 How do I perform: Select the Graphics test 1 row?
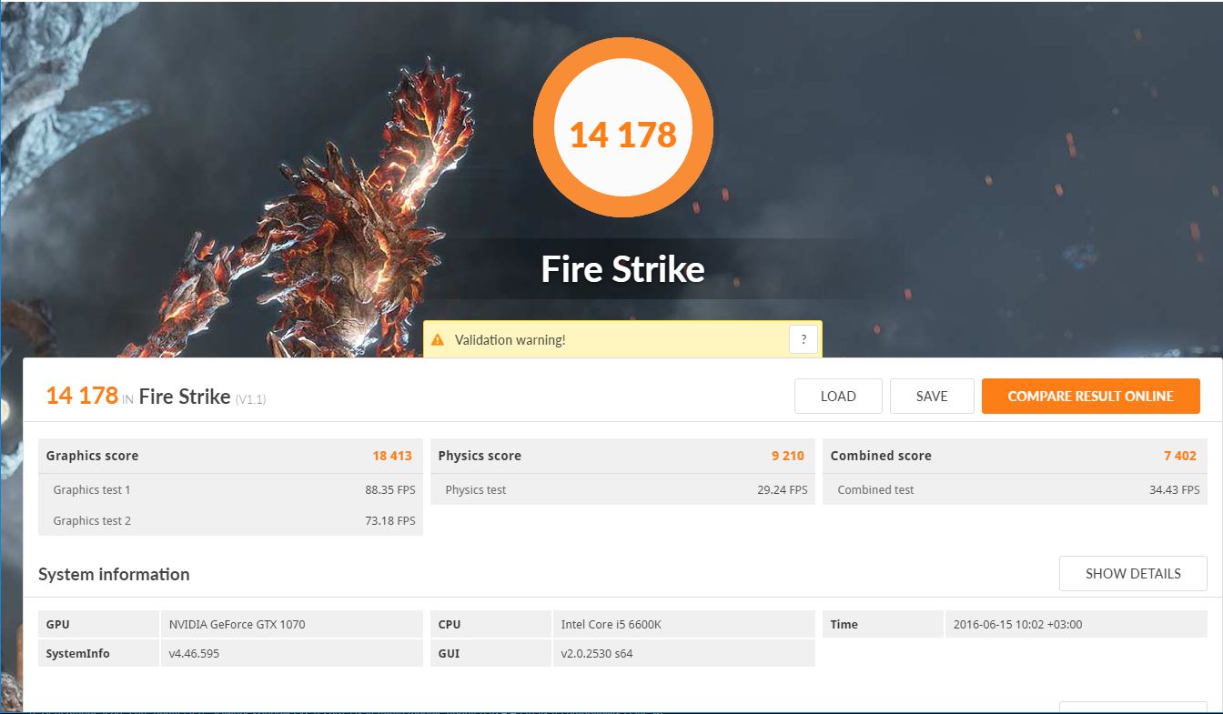point(230,489)
